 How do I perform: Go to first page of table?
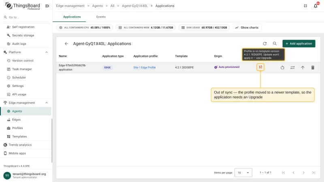click(x=283, y=173)
